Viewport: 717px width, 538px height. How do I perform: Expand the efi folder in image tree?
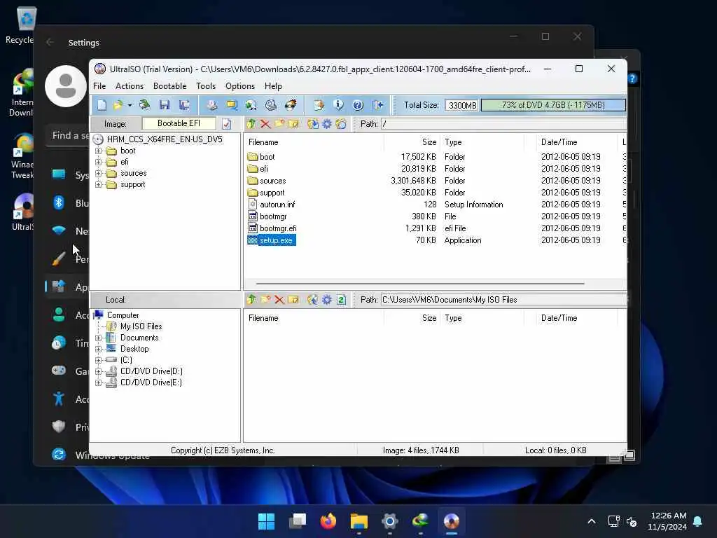tap(98, 162)
